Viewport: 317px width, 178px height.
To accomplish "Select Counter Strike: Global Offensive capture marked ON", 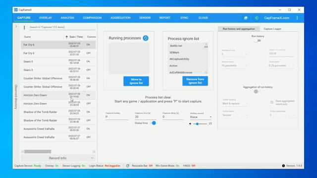I will tap(58, 78).
